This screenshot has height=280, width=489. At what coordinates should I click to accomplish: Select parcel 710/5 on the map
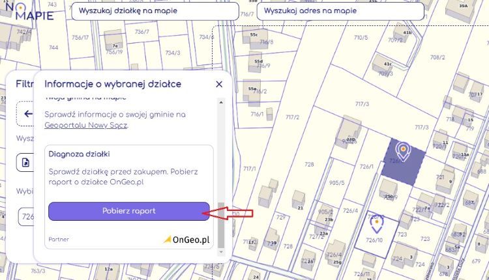pos(361,38)
